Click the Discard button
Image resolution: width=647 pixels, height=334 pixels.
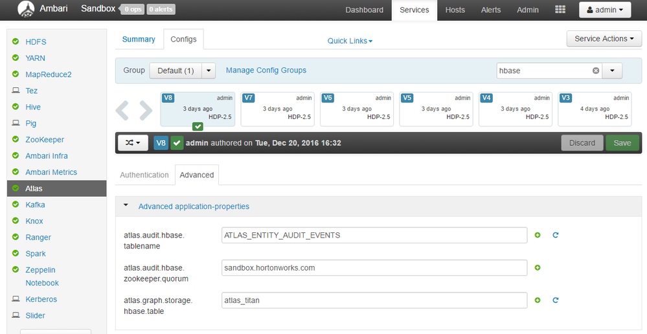pos(582,143)
